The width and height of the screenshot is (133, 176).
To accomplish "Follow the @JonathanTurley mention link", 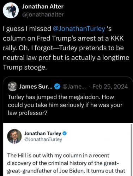I will [79, 29].
